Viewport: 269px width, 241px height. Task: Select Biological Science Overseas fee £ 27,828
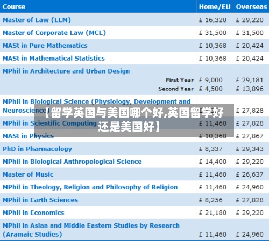[x=250, y=111]
